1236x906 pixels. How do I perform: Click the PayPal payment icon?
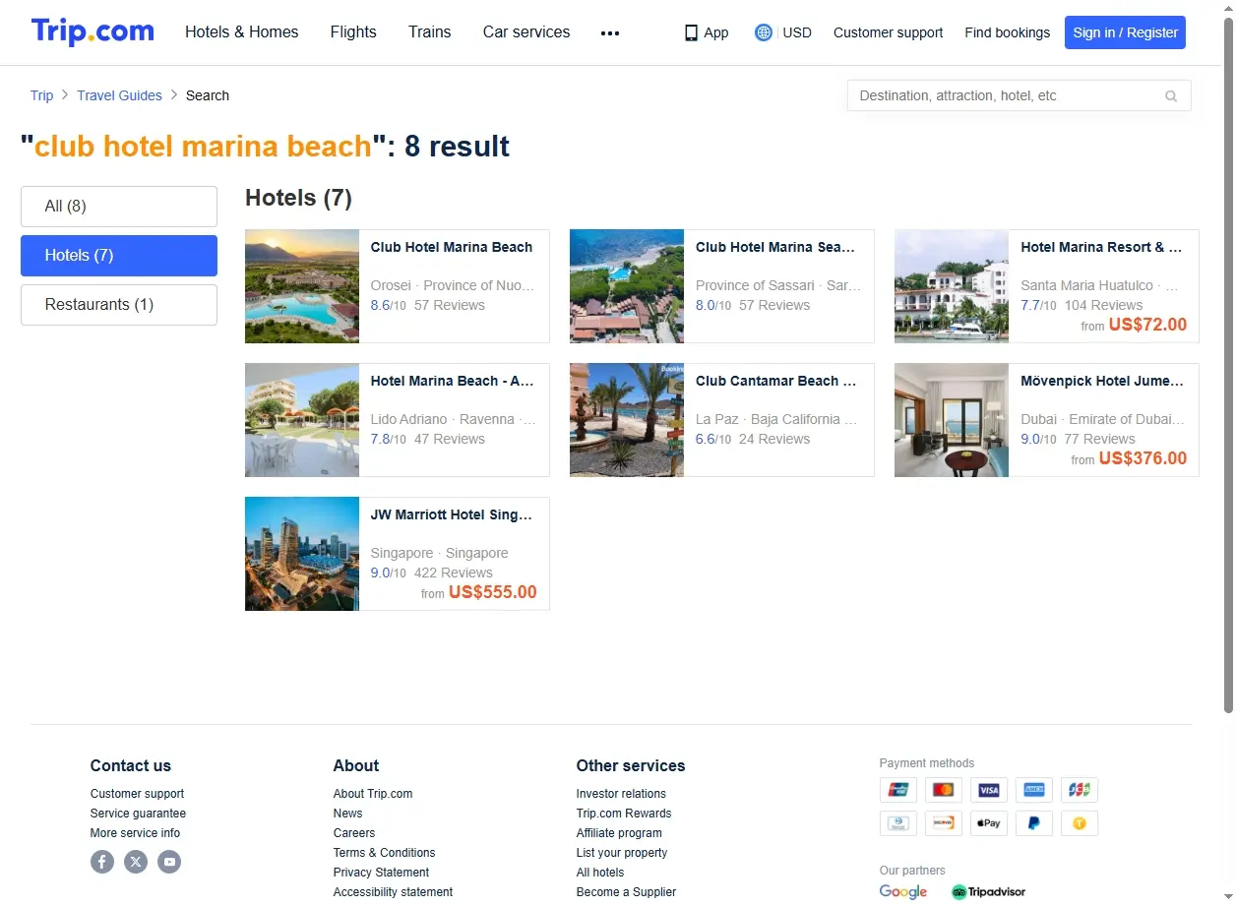pyautogui.click(x=1034, y=823)
